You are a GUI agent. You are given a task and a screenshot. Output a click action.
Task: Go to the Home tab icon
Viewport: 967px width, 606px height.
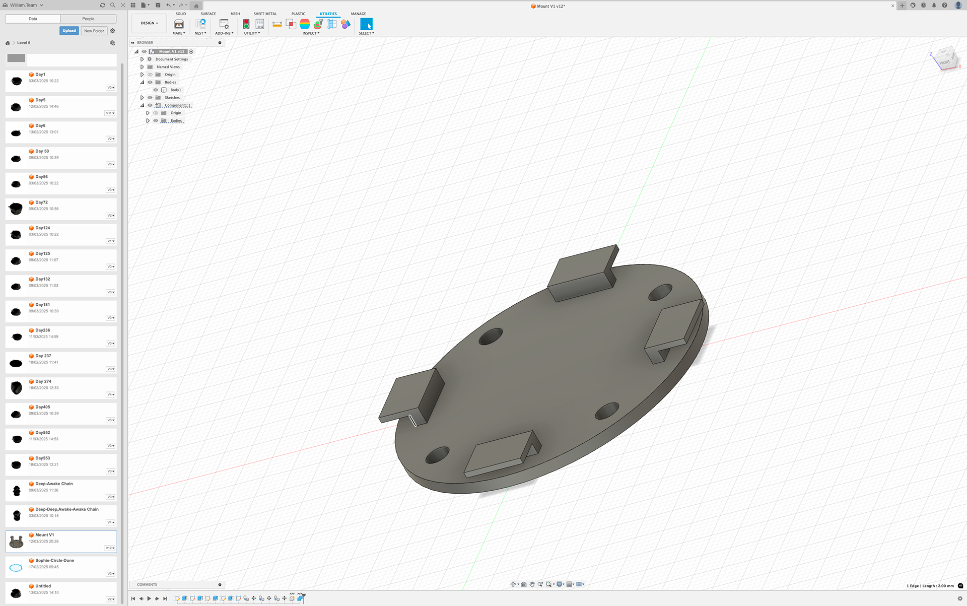pos(196,6)
